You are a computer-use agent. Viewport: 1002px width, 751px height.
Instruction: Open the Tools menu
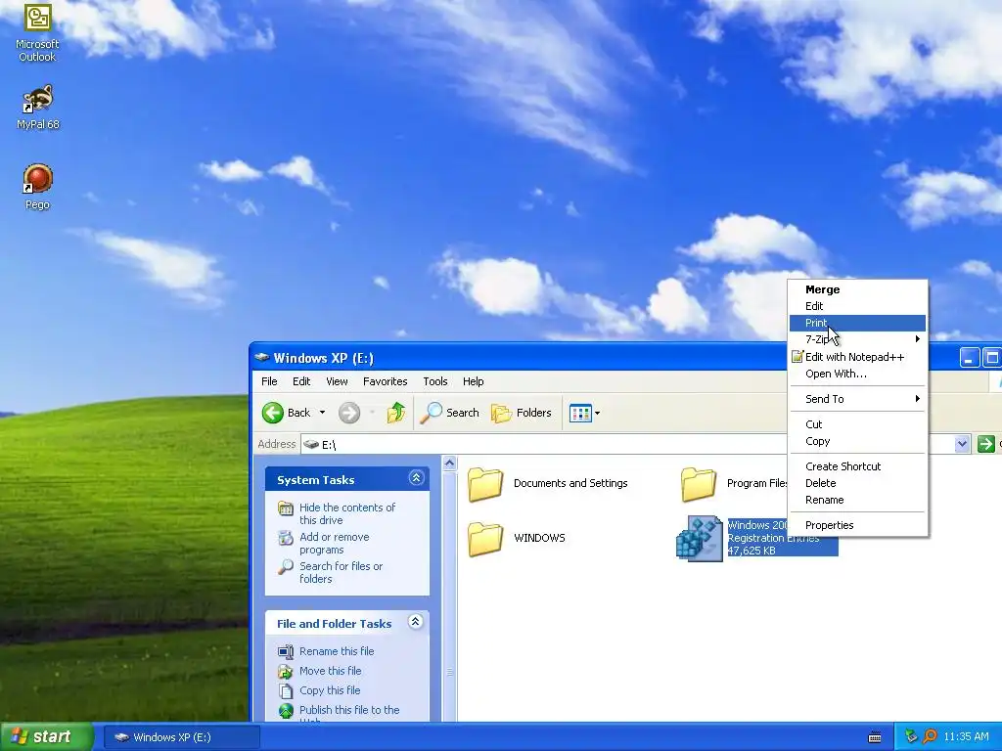tap(435, 381)
